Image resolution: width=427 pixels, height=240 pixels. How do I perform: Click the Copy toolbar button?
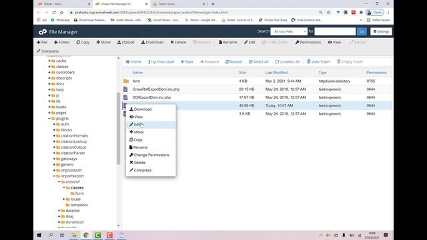(83, 42)
